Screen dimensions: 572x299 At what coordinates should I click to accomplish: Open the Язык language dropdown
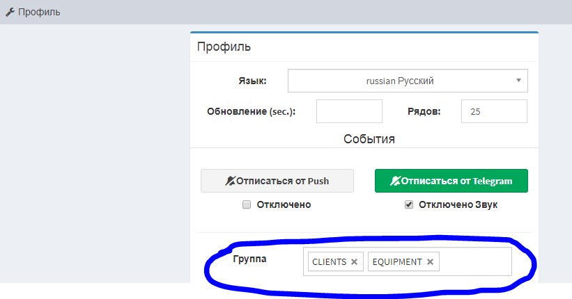click(x=408, y=81)
